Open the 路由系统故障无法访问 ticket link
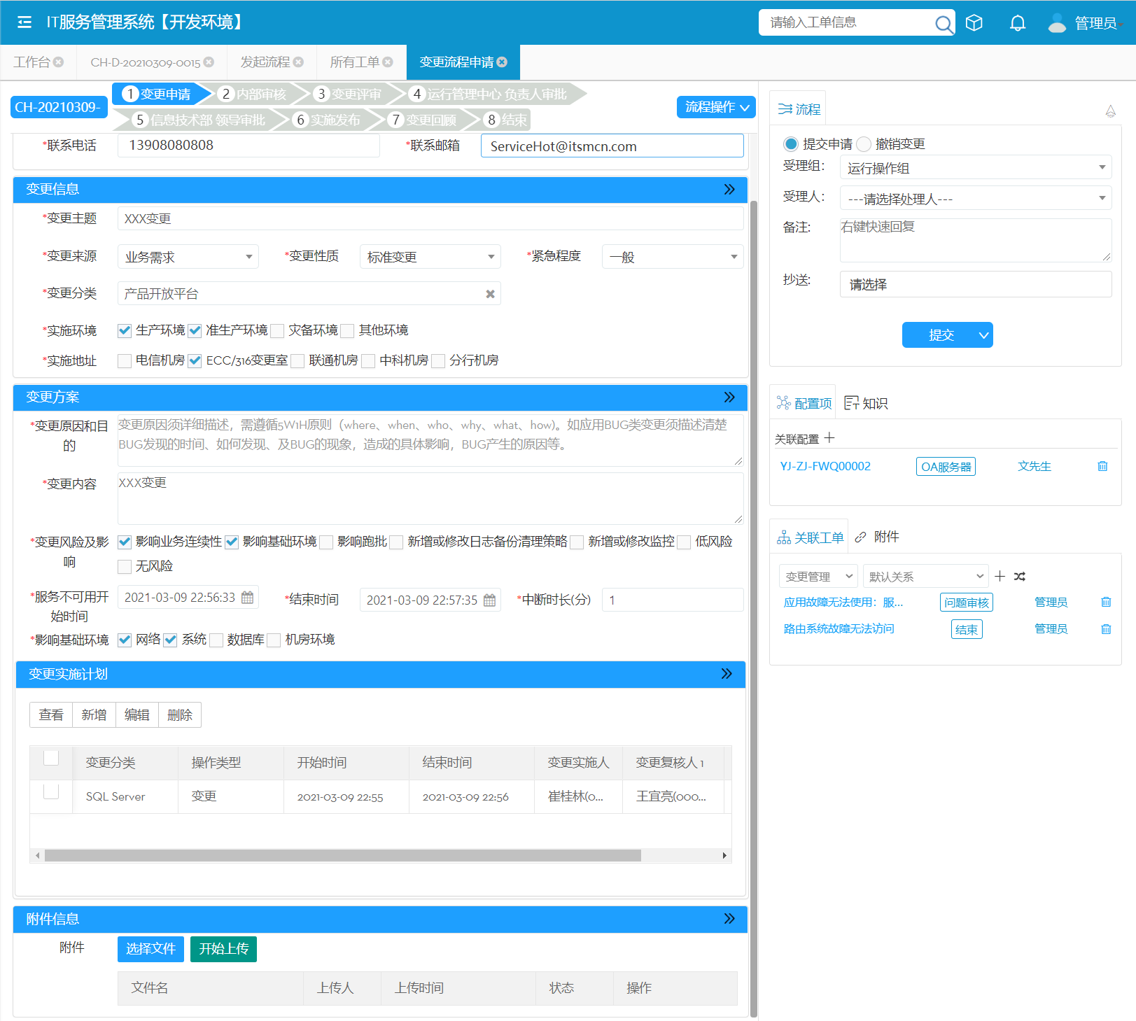1136x1021 pixels. (839, 629)
